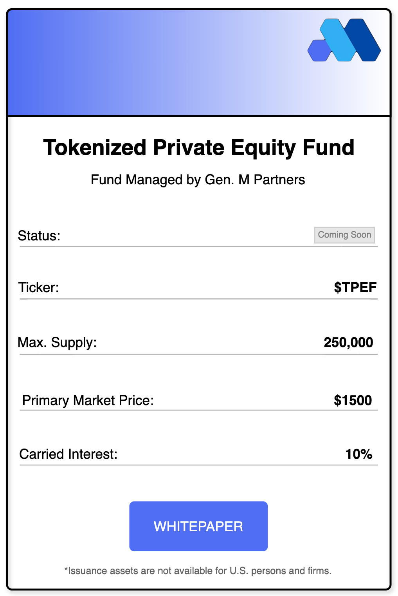Click the blue gradient header banner

(x=157, y=63)
